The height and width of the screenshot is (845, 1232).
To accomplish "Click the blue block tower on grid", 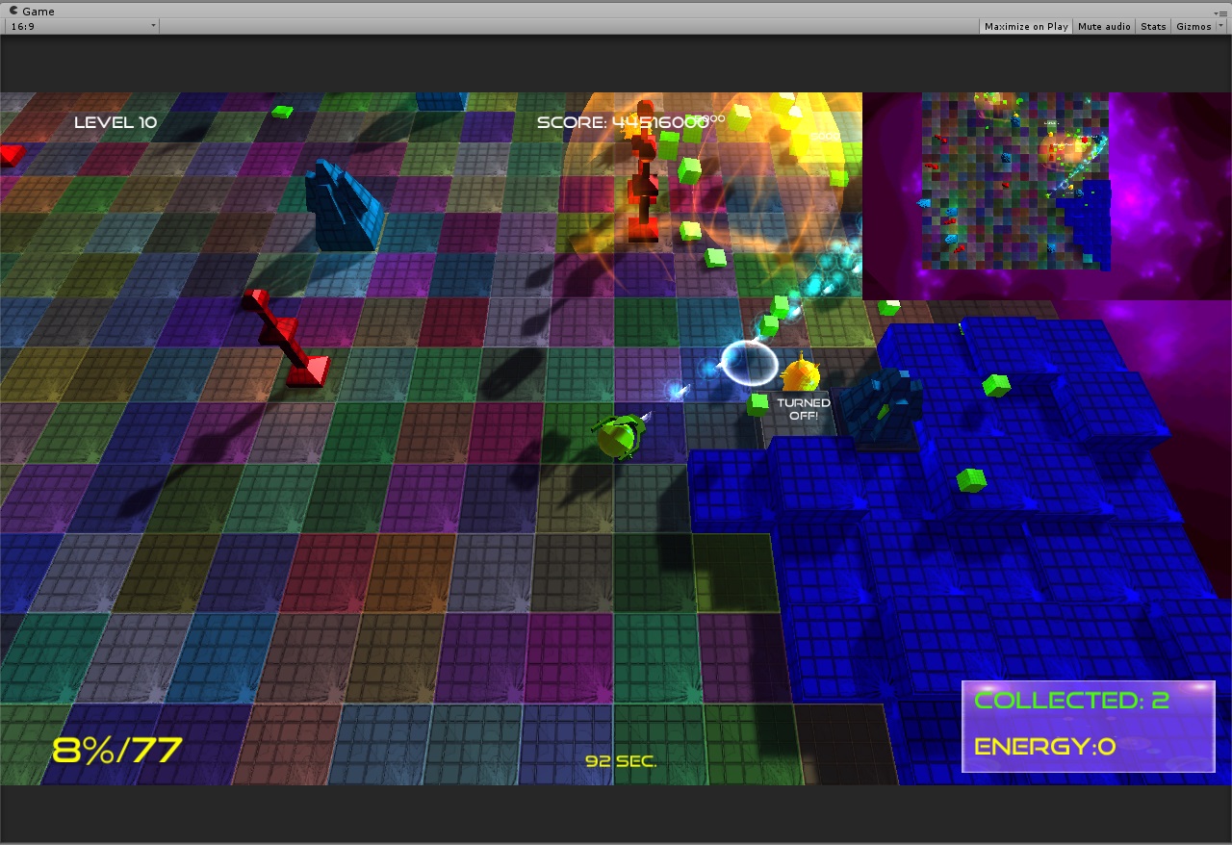I will (343, 207).
